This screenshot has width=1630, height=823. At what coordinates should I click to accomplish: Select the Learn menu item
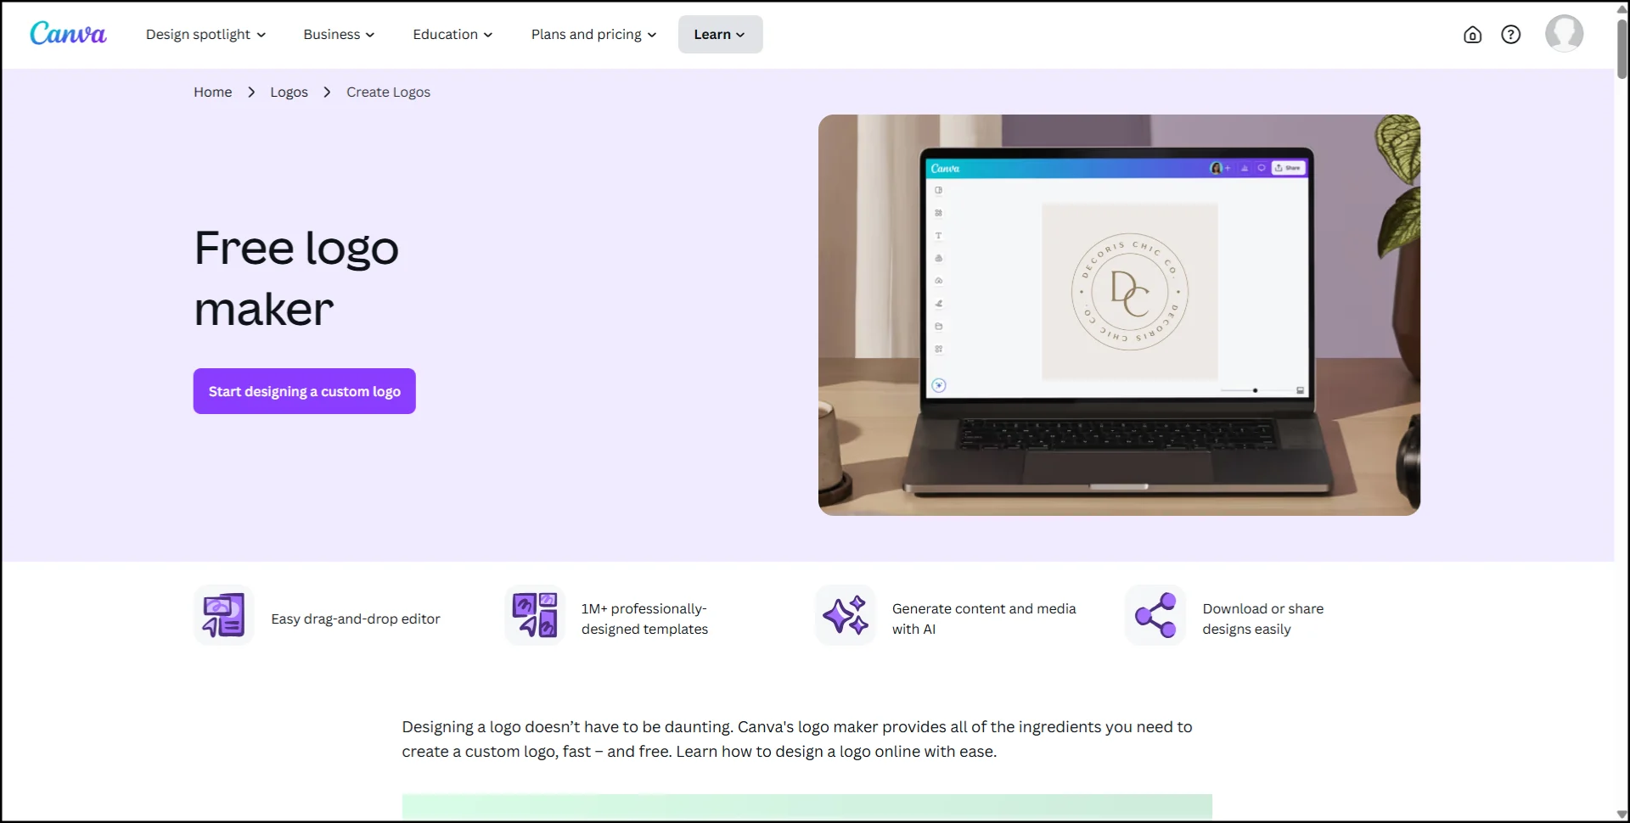(713, 35)
